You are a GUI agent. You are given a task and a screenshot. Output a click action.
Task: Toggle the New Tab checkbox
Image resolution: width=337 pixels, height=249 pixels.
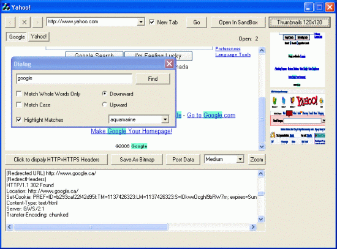[152, 22]
